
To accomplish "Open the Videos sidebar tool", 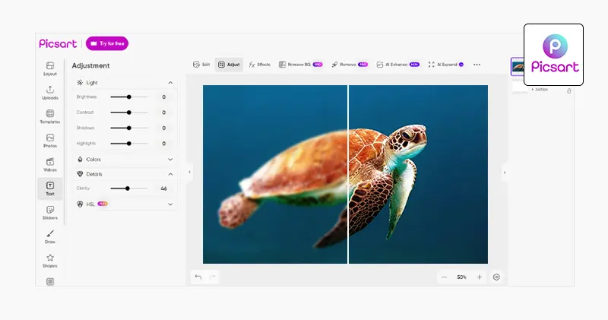I will coord(50,165).
